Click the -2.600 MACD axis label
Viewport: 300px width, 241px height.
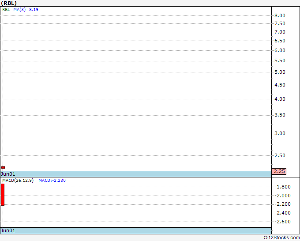[282, 222]
